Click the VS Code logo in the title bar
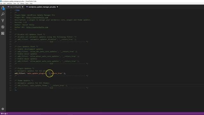This screenshot has height=115, width=204. [x=1, y=1]
